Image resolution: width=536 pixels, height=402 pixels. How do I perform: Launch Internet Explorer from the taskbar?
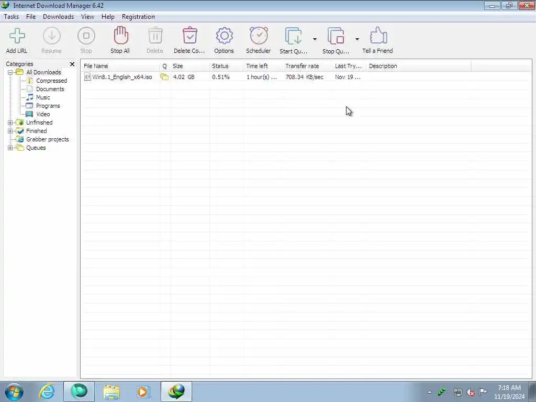click(47, 392)
